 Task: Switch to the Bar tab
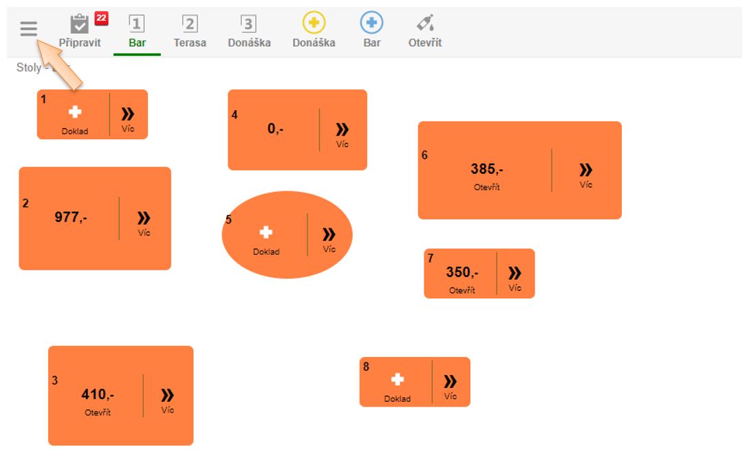pos(137,32)
